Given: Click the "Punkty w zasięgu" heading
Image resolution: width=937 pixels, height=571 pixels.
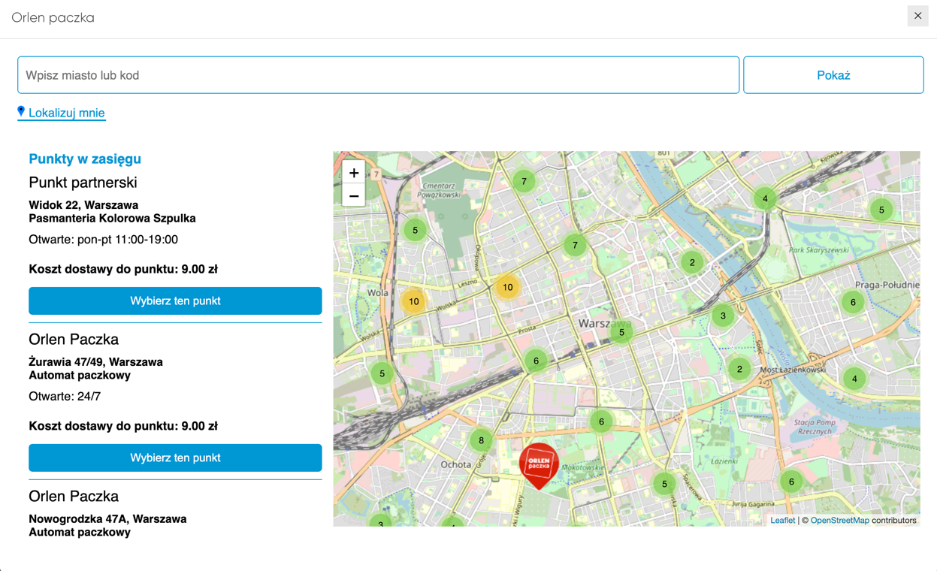Looking at the screenshot, I should 85,159.
